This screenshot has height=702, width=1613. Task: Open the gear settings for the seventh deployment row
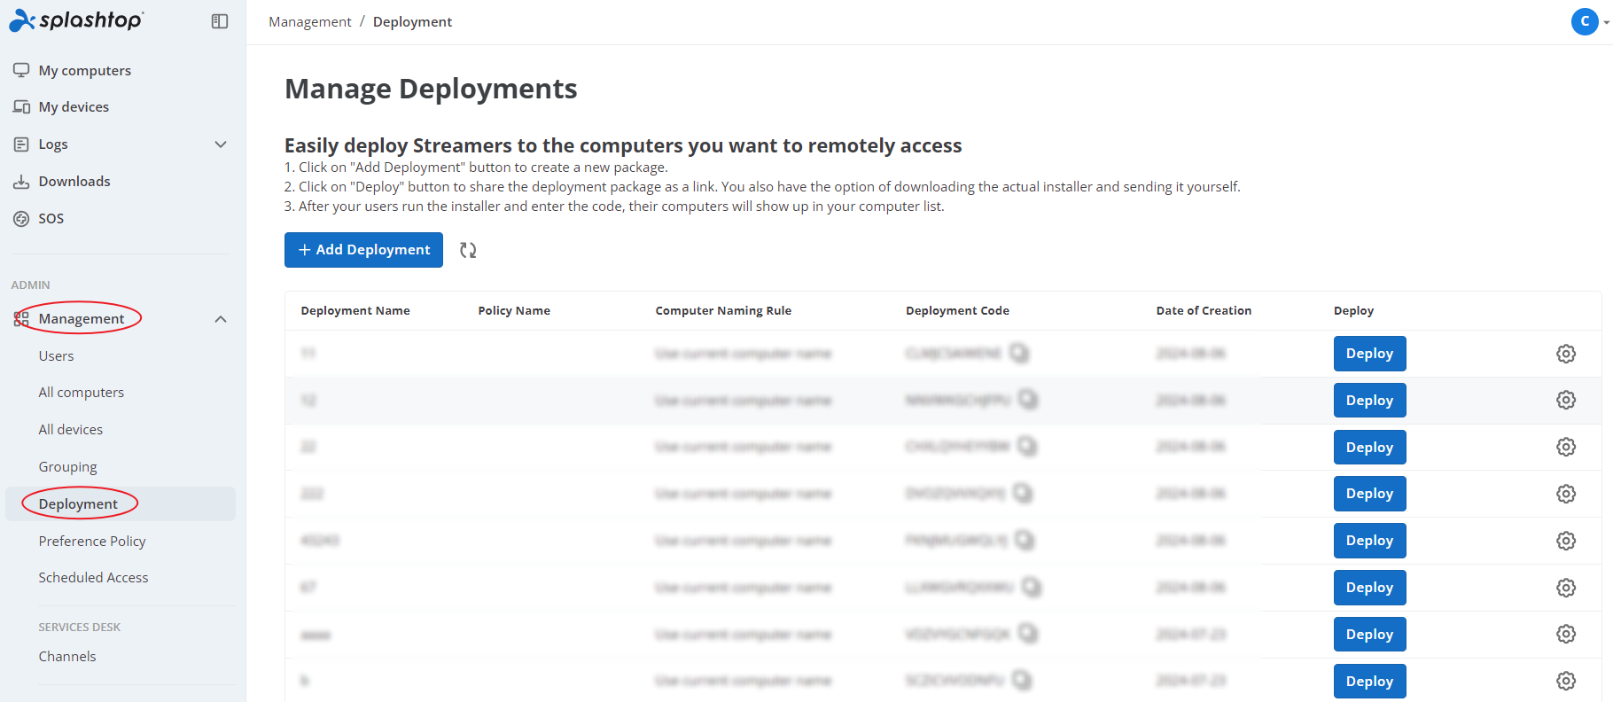point(1566,634)
